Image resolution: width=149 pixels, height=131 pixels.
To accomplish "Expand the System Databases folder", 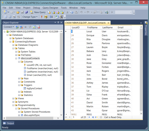I will [10, 38].
